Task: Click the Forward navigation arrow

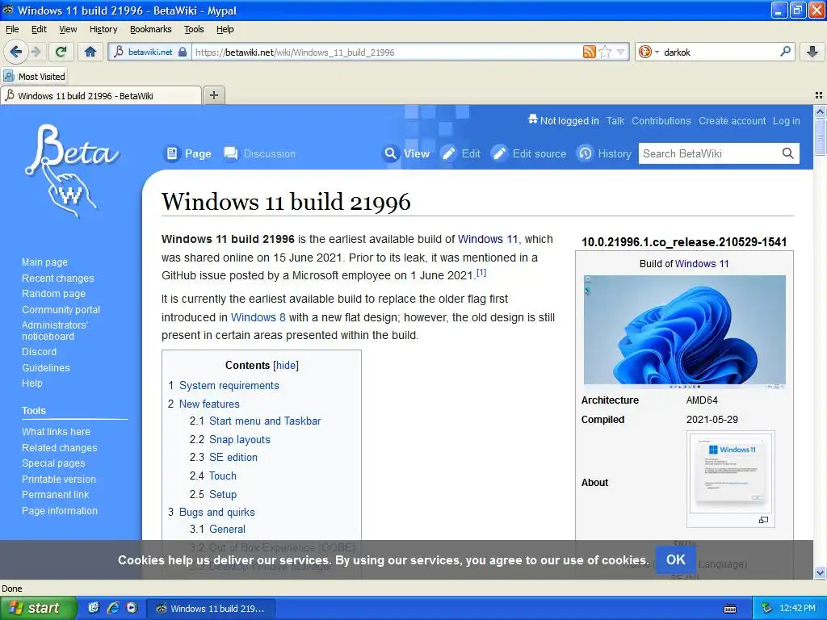Action: pos(36,52)
